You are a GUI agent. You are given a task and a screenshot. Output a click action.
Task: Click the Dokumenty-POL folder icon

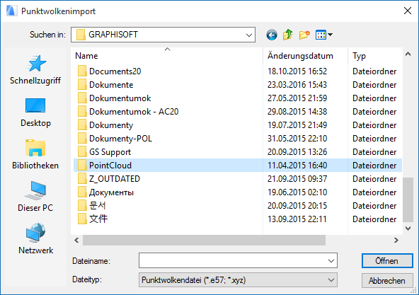[82, 139]
